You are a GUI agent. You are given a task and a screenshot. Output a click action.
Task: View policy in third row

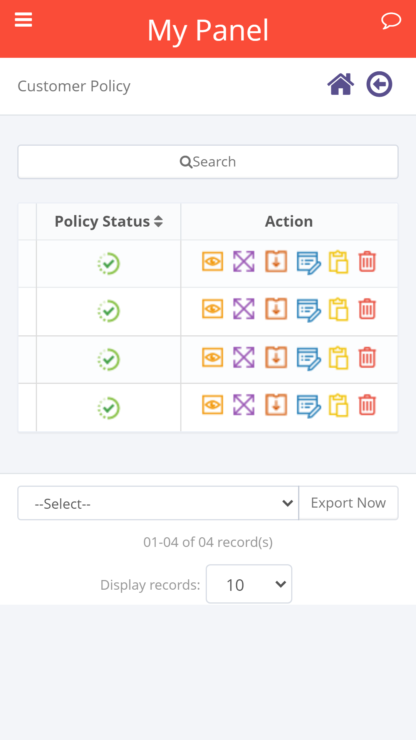[213, 358]
